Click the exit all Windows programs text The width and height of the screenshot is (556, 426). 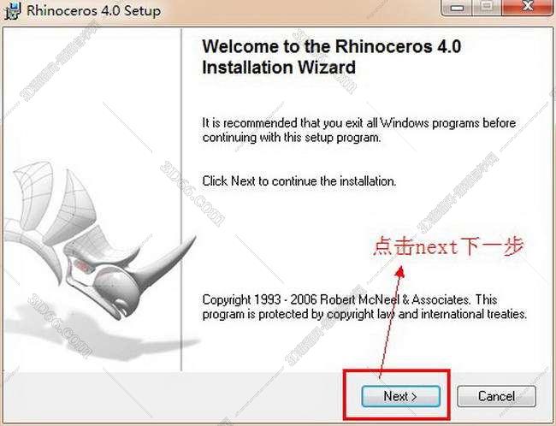(359, 130)
